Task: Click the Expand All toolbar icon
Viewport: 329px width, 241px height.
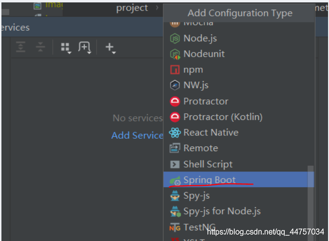Action: coord(21,47)
